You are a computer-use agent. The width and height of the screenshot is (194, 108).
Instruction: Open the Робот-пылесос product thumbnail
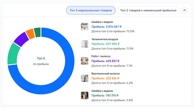[85, 61]
